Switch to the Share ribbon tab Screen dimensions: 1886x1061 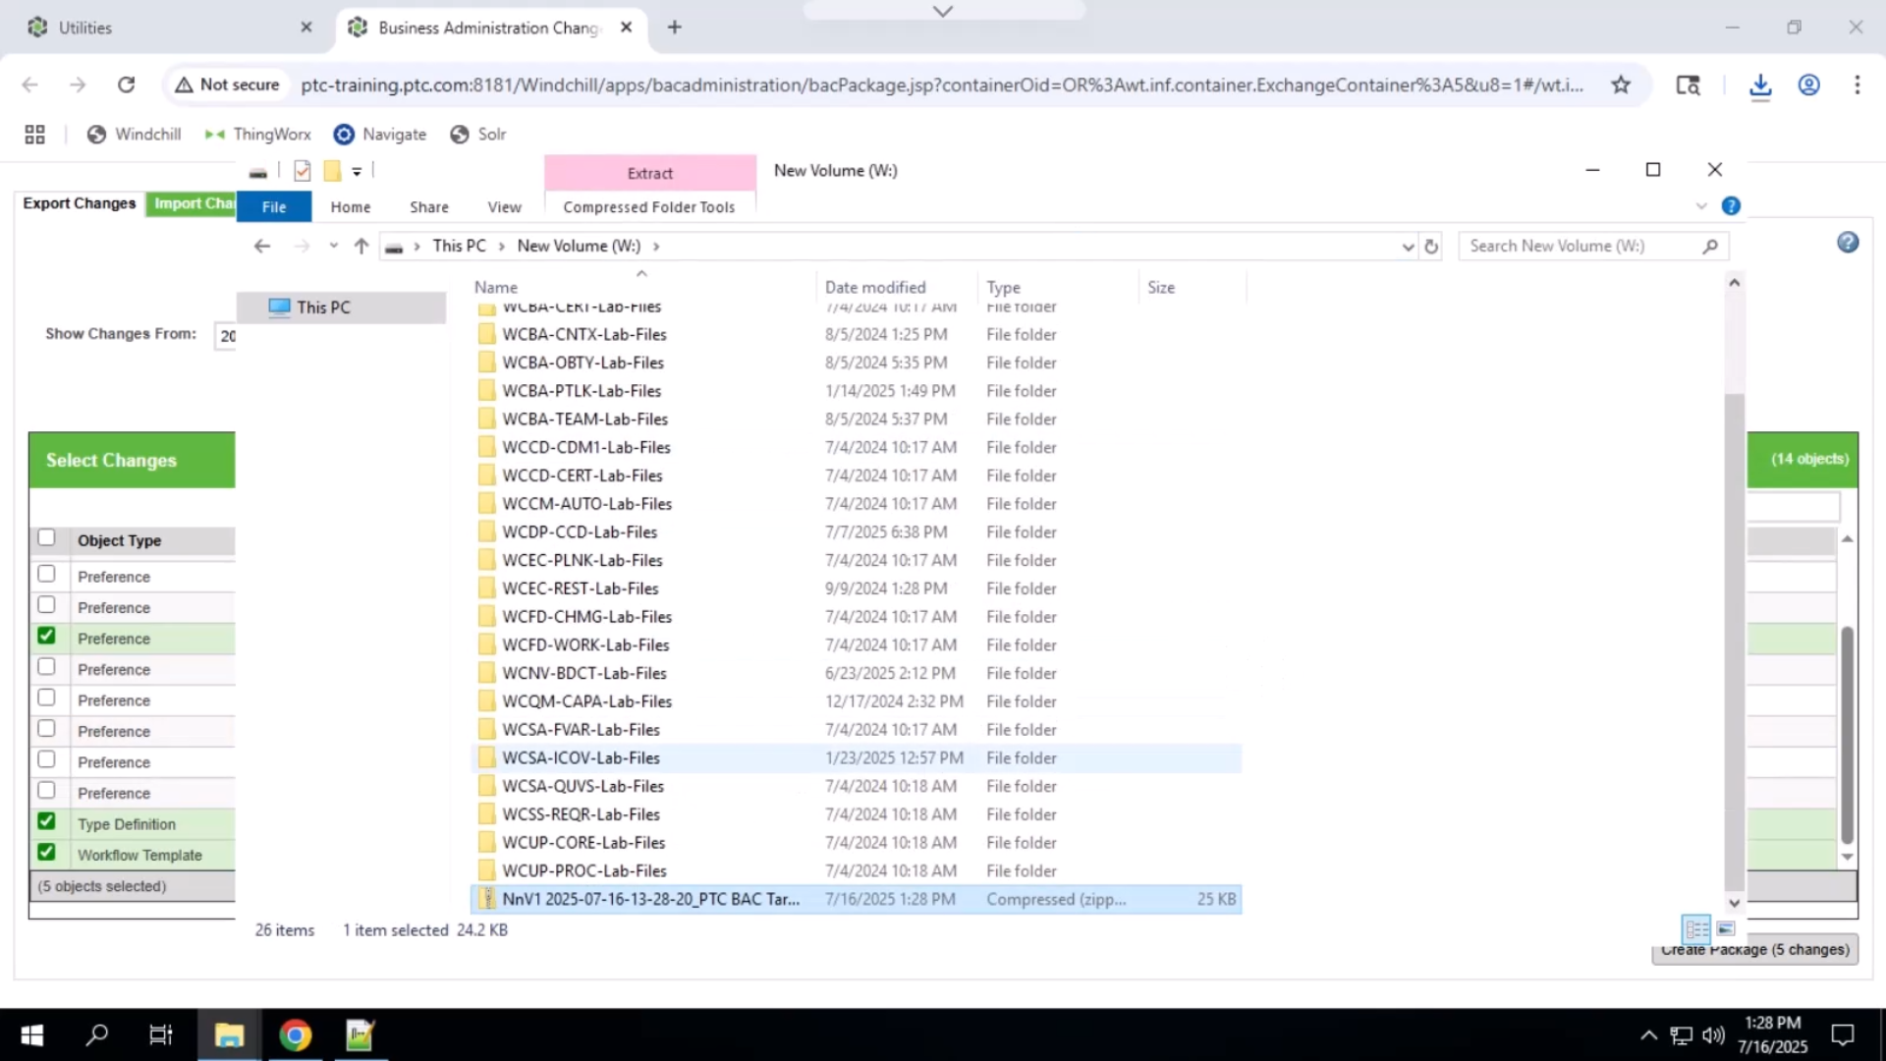click(429, 207)
